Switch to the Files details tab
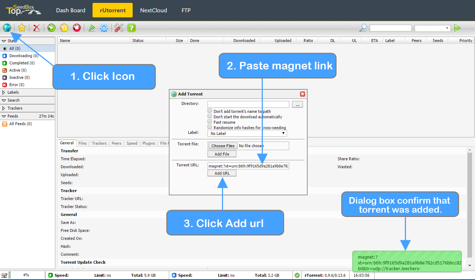This screenshot has width=475, height=280. (x=82, y=143)
